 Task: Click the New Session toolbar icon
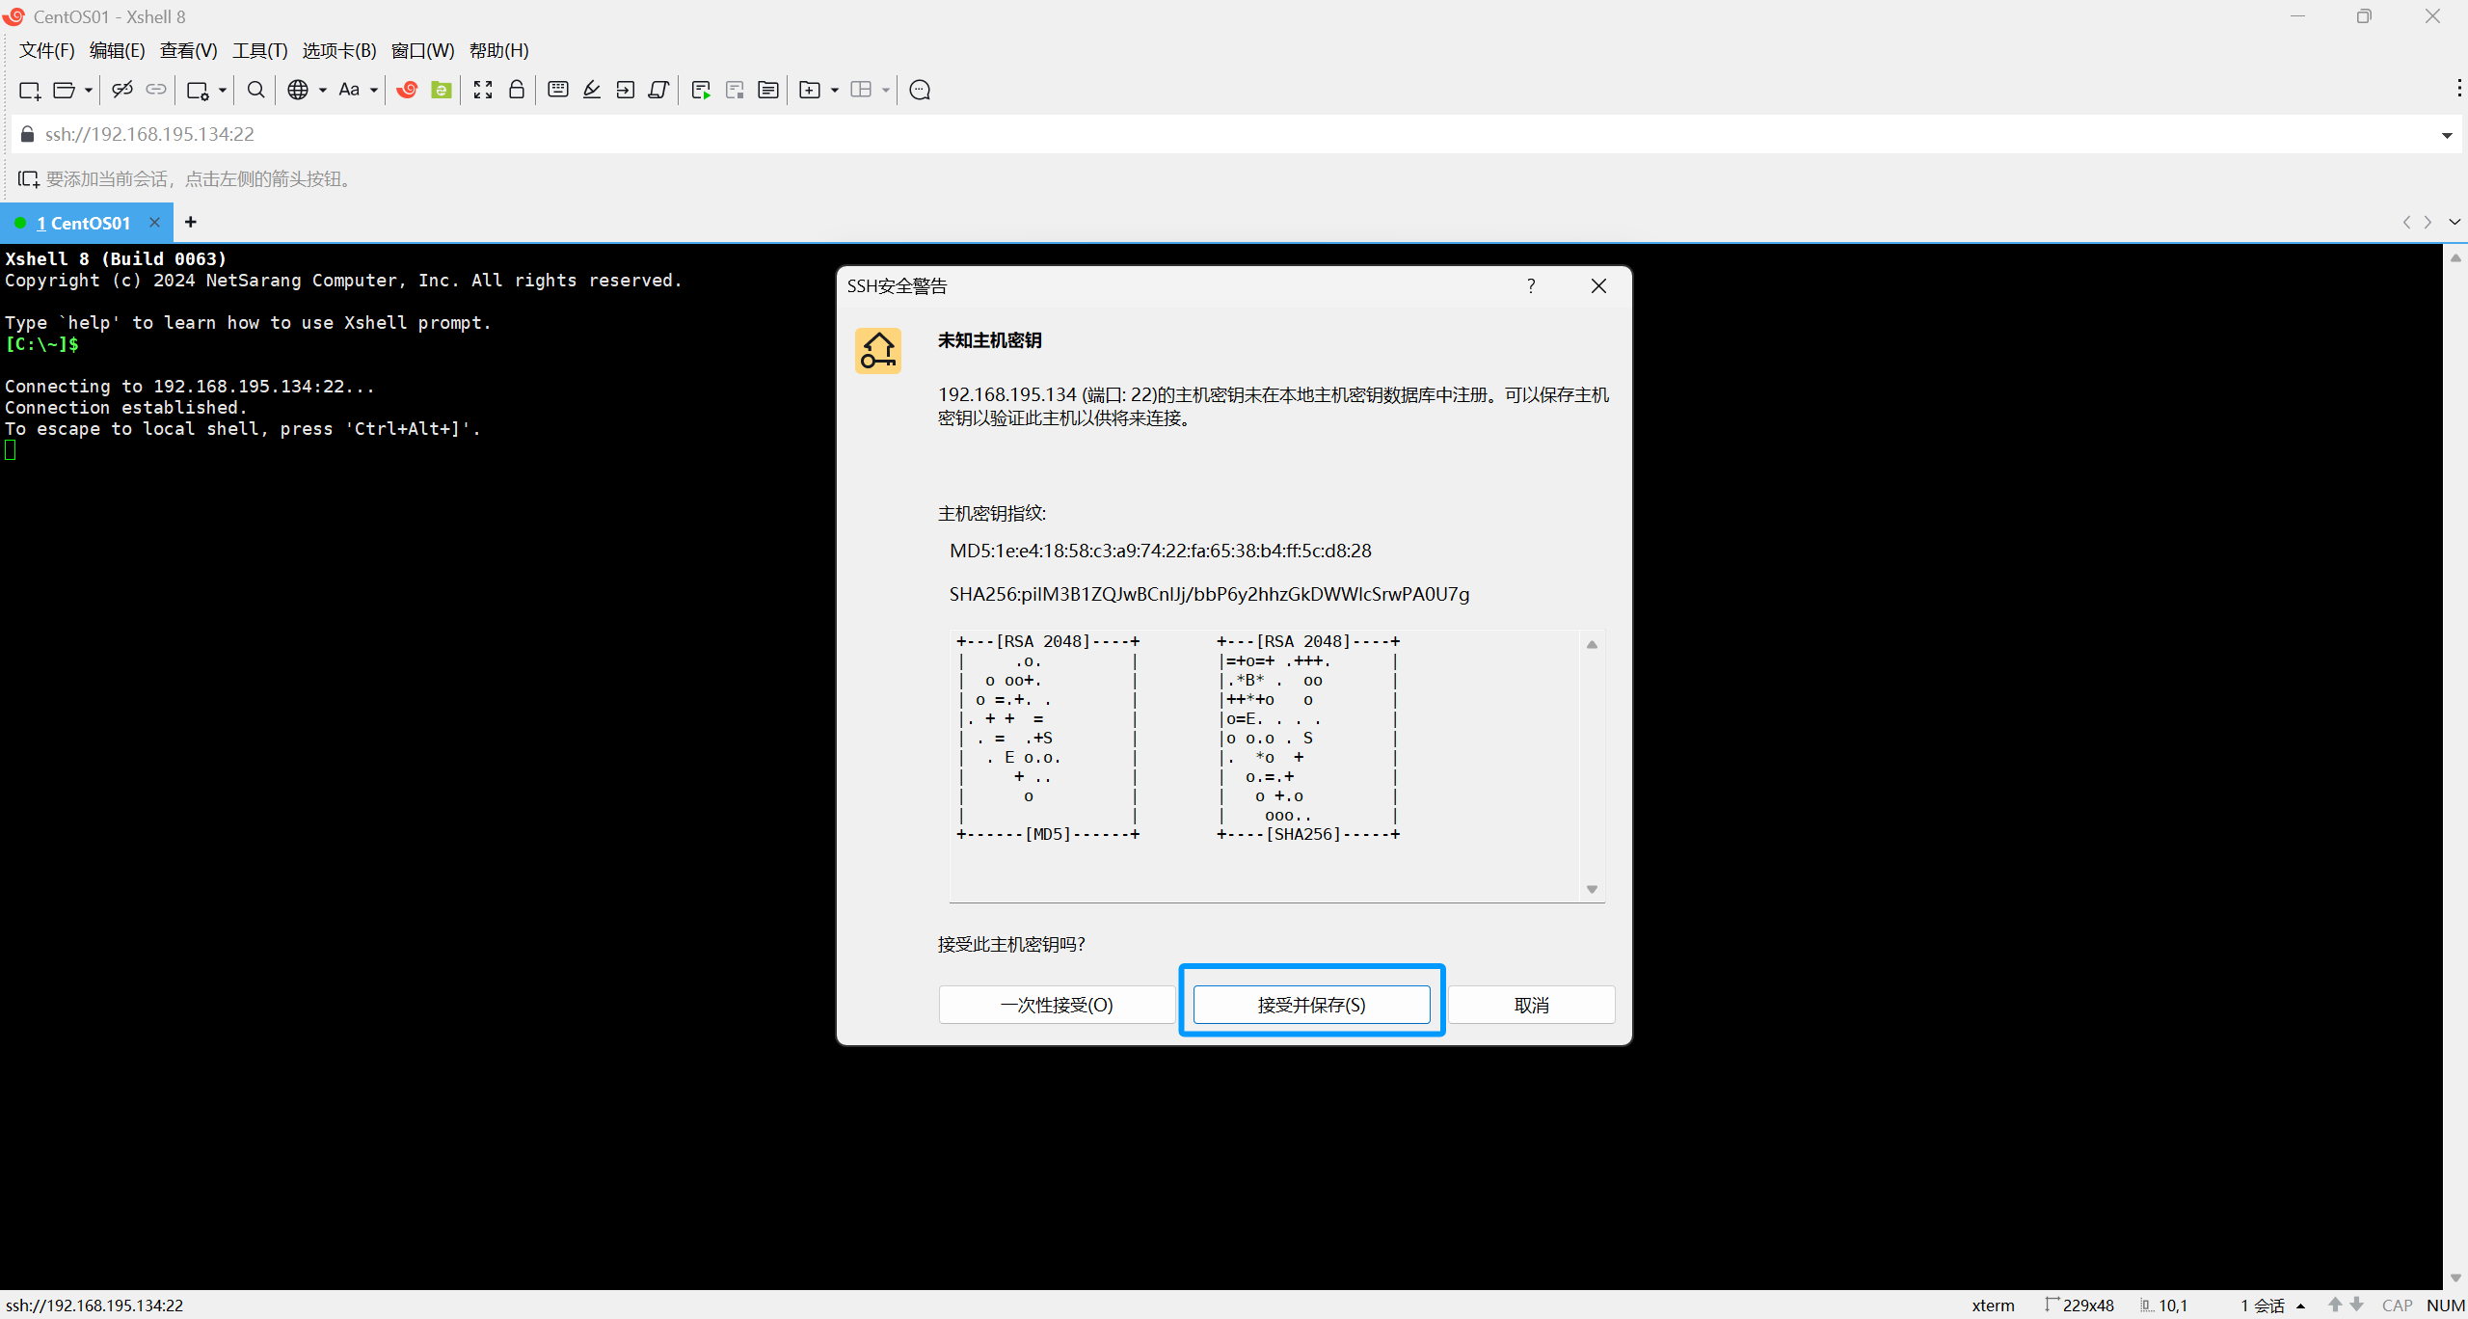[x=29, y=90]
